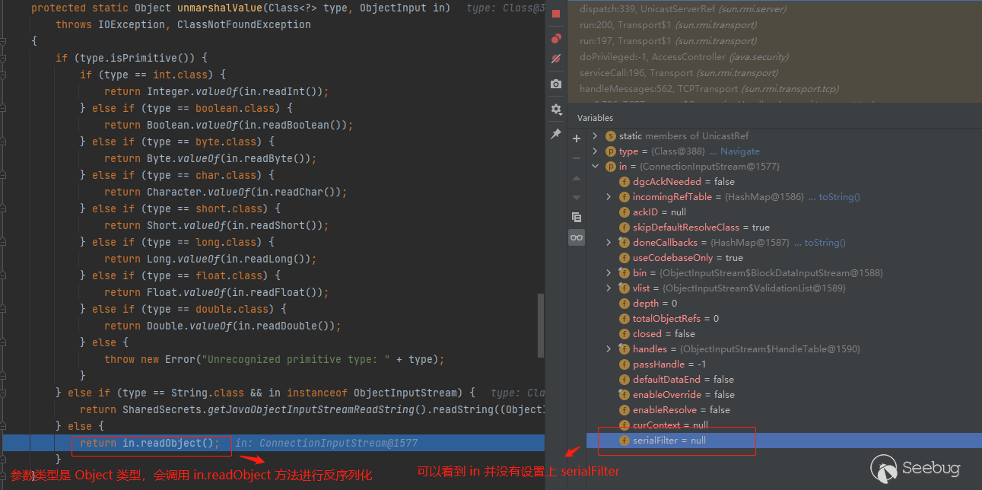Image resolution: width=982 pixels, height=490 pixels.
Task: Add new watch with plus icon
Action: coord(577,138)
